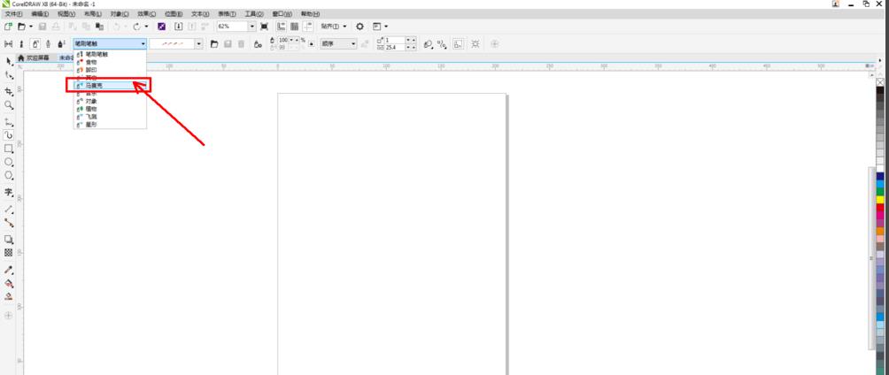Click the Rotation options icon
This screenshot has width=889, height=375.
[x=428, y=43]
